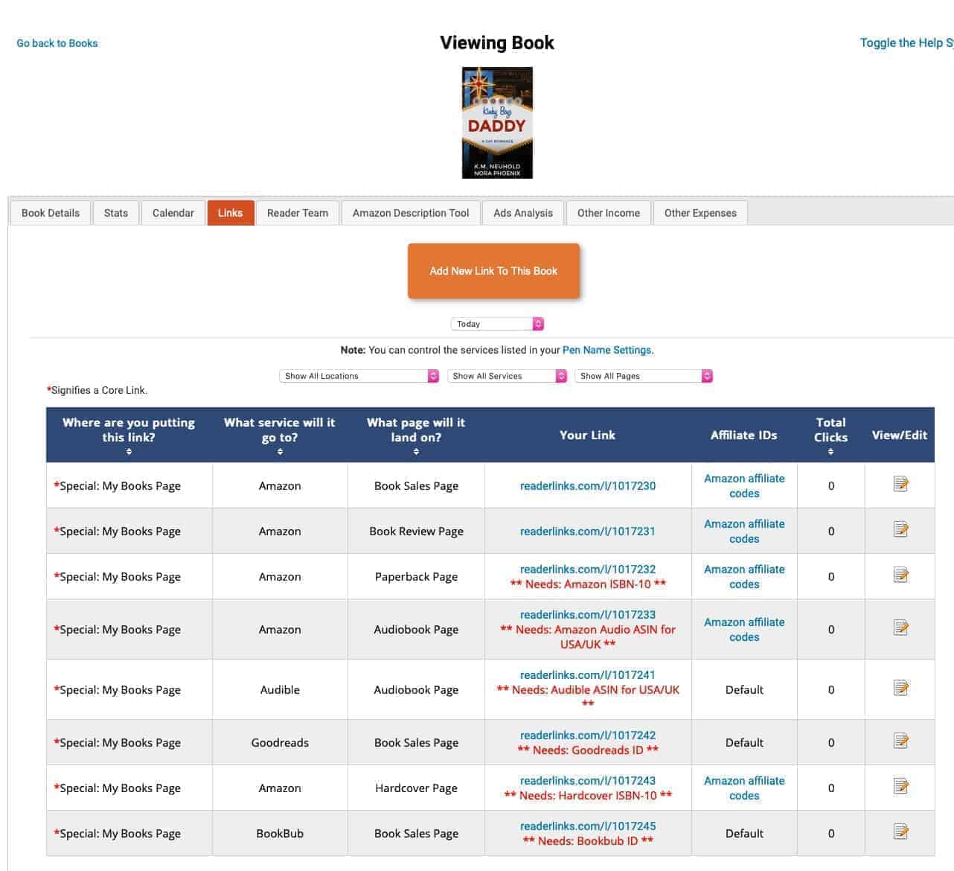
Task: Open edit icon for Paperback Page row
Action: coord(900,575)
